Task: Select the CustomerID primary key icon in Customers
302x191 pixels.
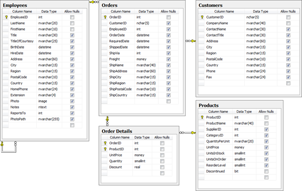Action: [x=202, y=17]
